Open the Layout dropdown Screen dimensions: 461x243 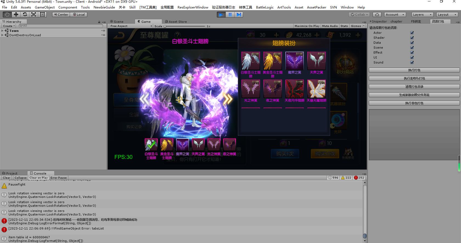tap(447, 15)
